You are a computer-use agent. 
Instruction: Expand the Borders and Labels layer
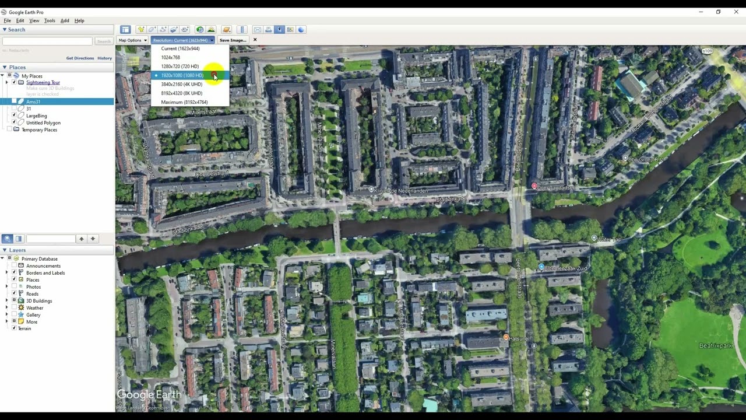7,272
